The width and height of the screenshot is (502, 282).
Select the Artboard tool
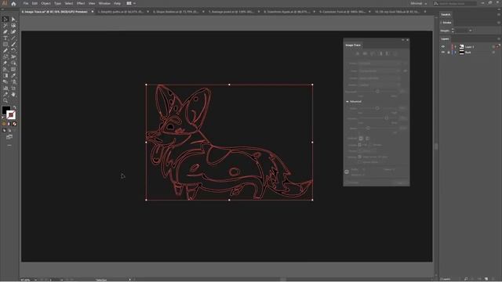tap(13, 88)
